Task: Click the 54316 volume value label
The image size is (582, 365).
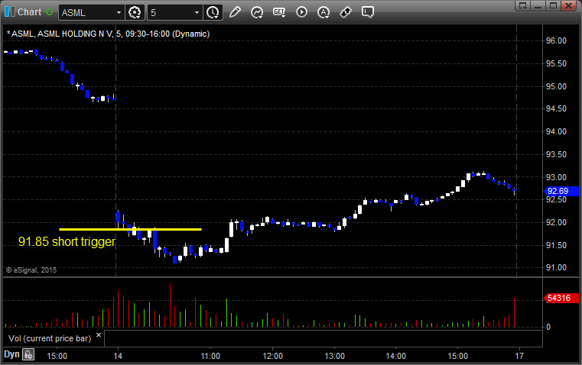Action: point(556,299)
